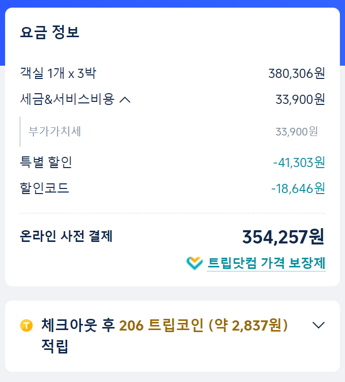The height and width of the screenshot is (382, 345).
Task: Expand the 트립코인 적립 details chevron
Action: [319, 325]
